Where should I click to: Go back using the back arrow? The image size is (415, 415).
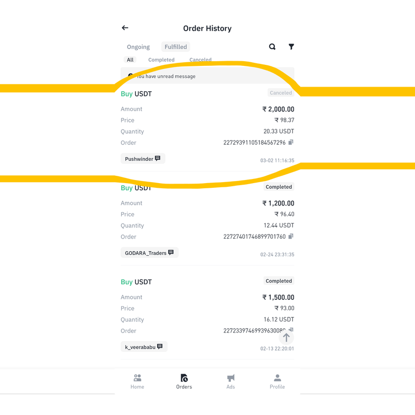pyautogui.click(x=125, y=27)
